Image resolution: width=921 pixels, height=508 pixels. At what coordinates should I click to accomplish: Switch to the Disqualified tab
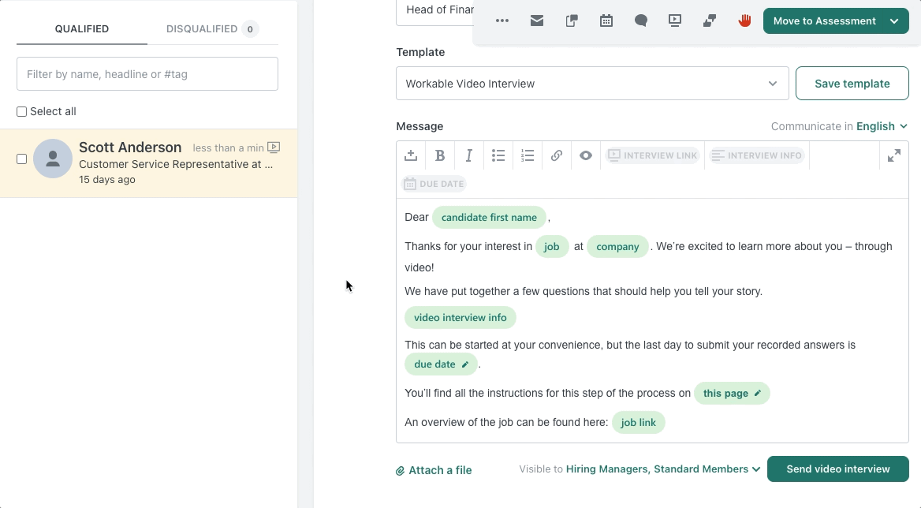[x=212, y=28]
